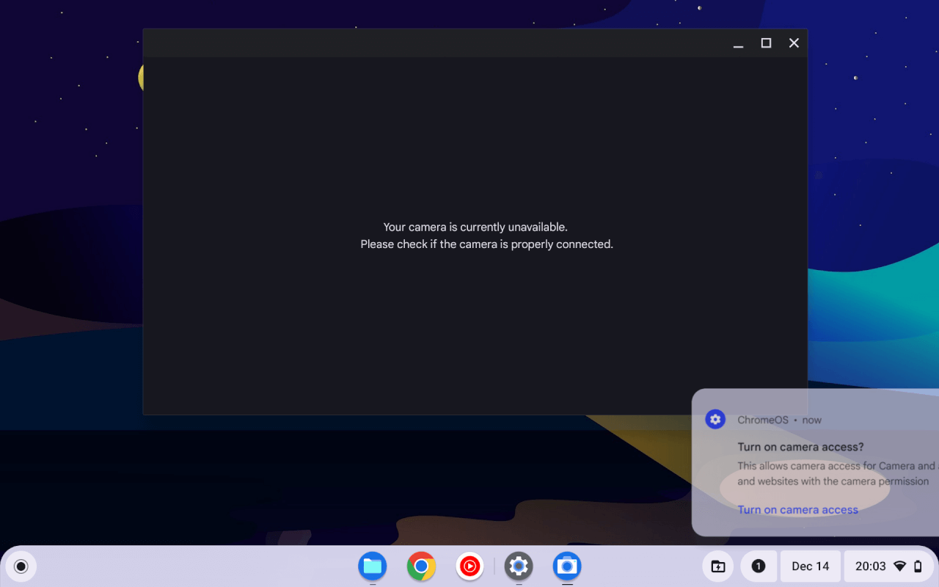Open quick settings via the 20:03 clock
This screenshot has width=939, height=587.
click(x=872, y=566)
